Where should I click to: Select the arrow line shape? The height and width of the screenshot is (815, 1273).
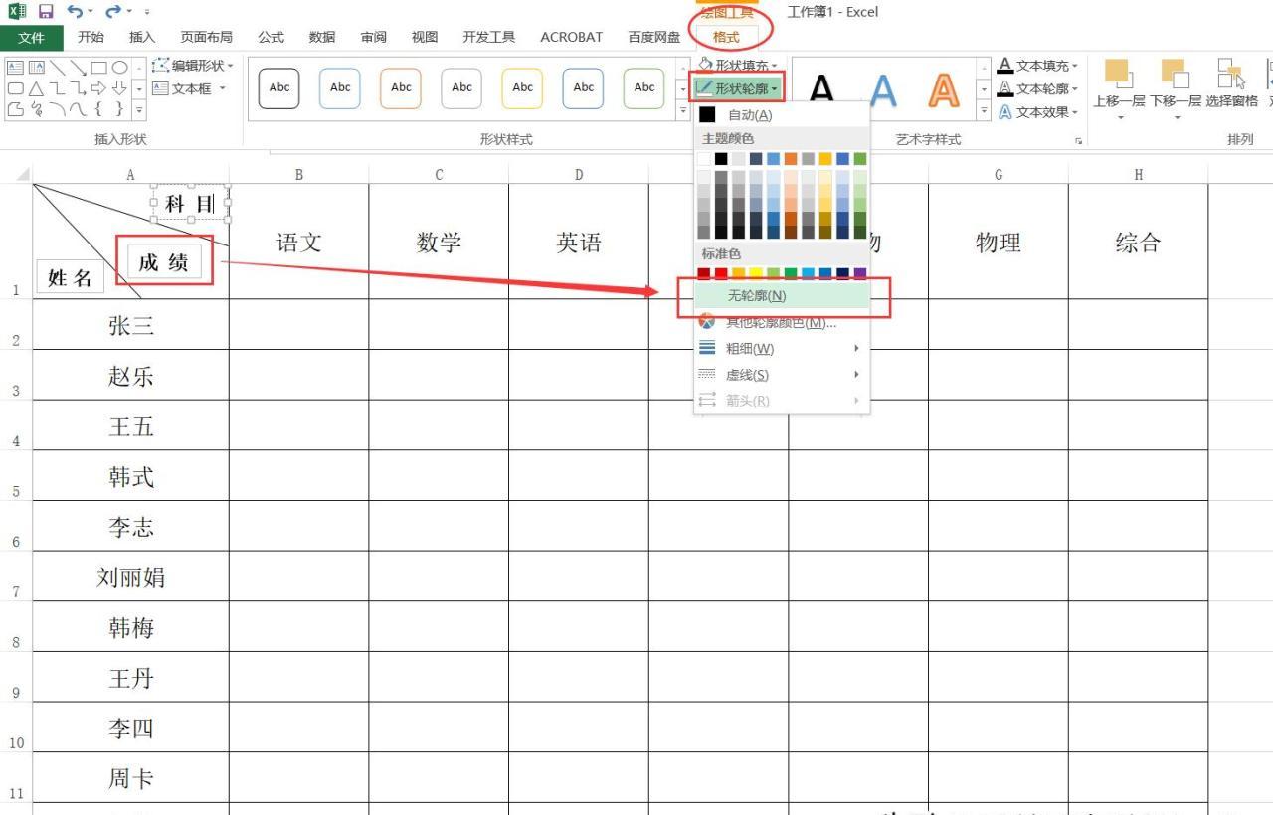point(79,68)
